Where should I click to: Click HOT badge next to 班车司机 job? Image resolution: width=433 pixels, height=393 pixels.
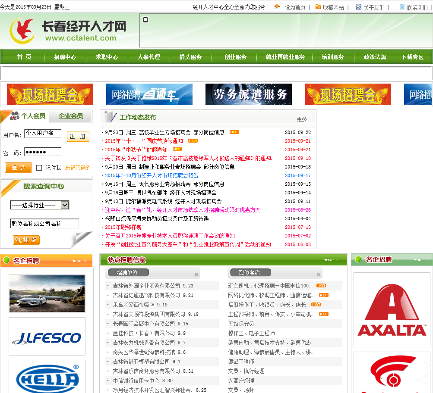pos(321,286)
